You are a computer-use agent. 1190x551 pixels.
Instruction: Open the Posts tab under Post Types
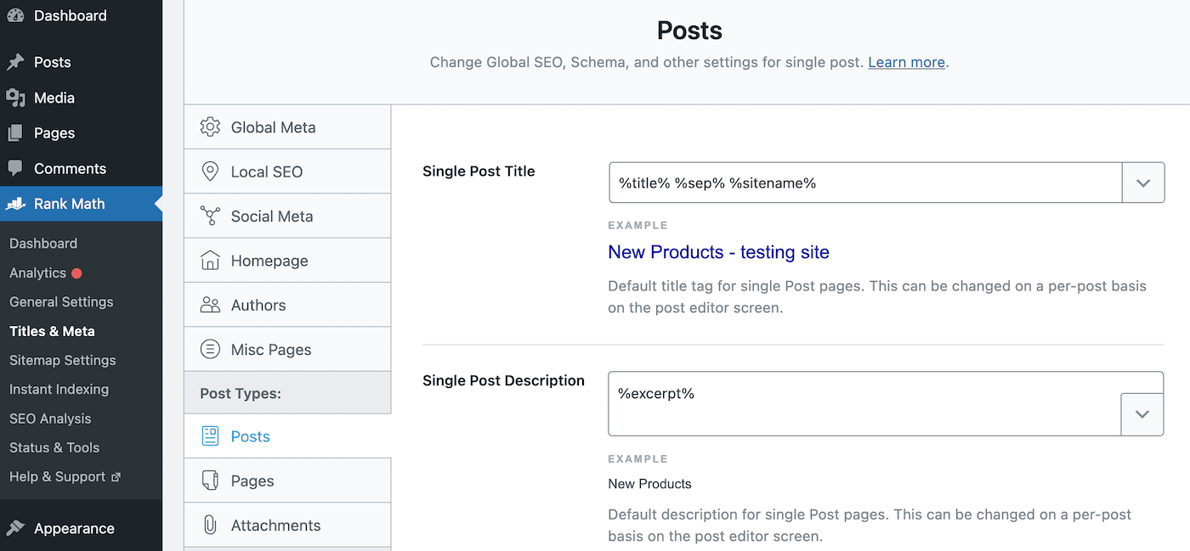coord(250,436)
